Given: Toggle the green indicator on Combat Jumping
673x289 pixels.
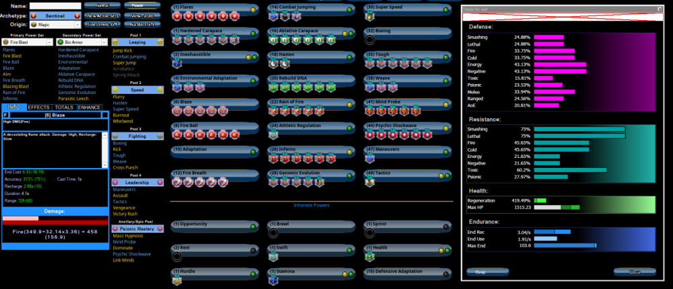Looking at the screenshot, I should pos(350,9).
